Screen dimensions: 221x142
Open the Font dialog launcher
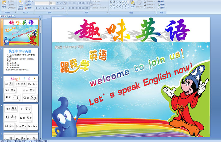pos(66,13)
